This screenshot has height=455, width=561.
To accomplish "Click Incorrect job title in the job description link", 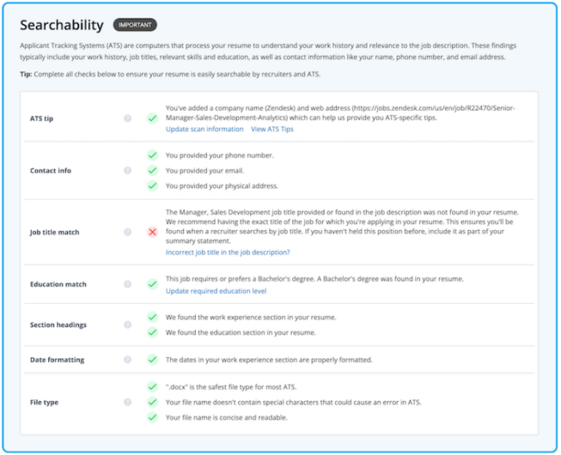I will click(228, 252).
